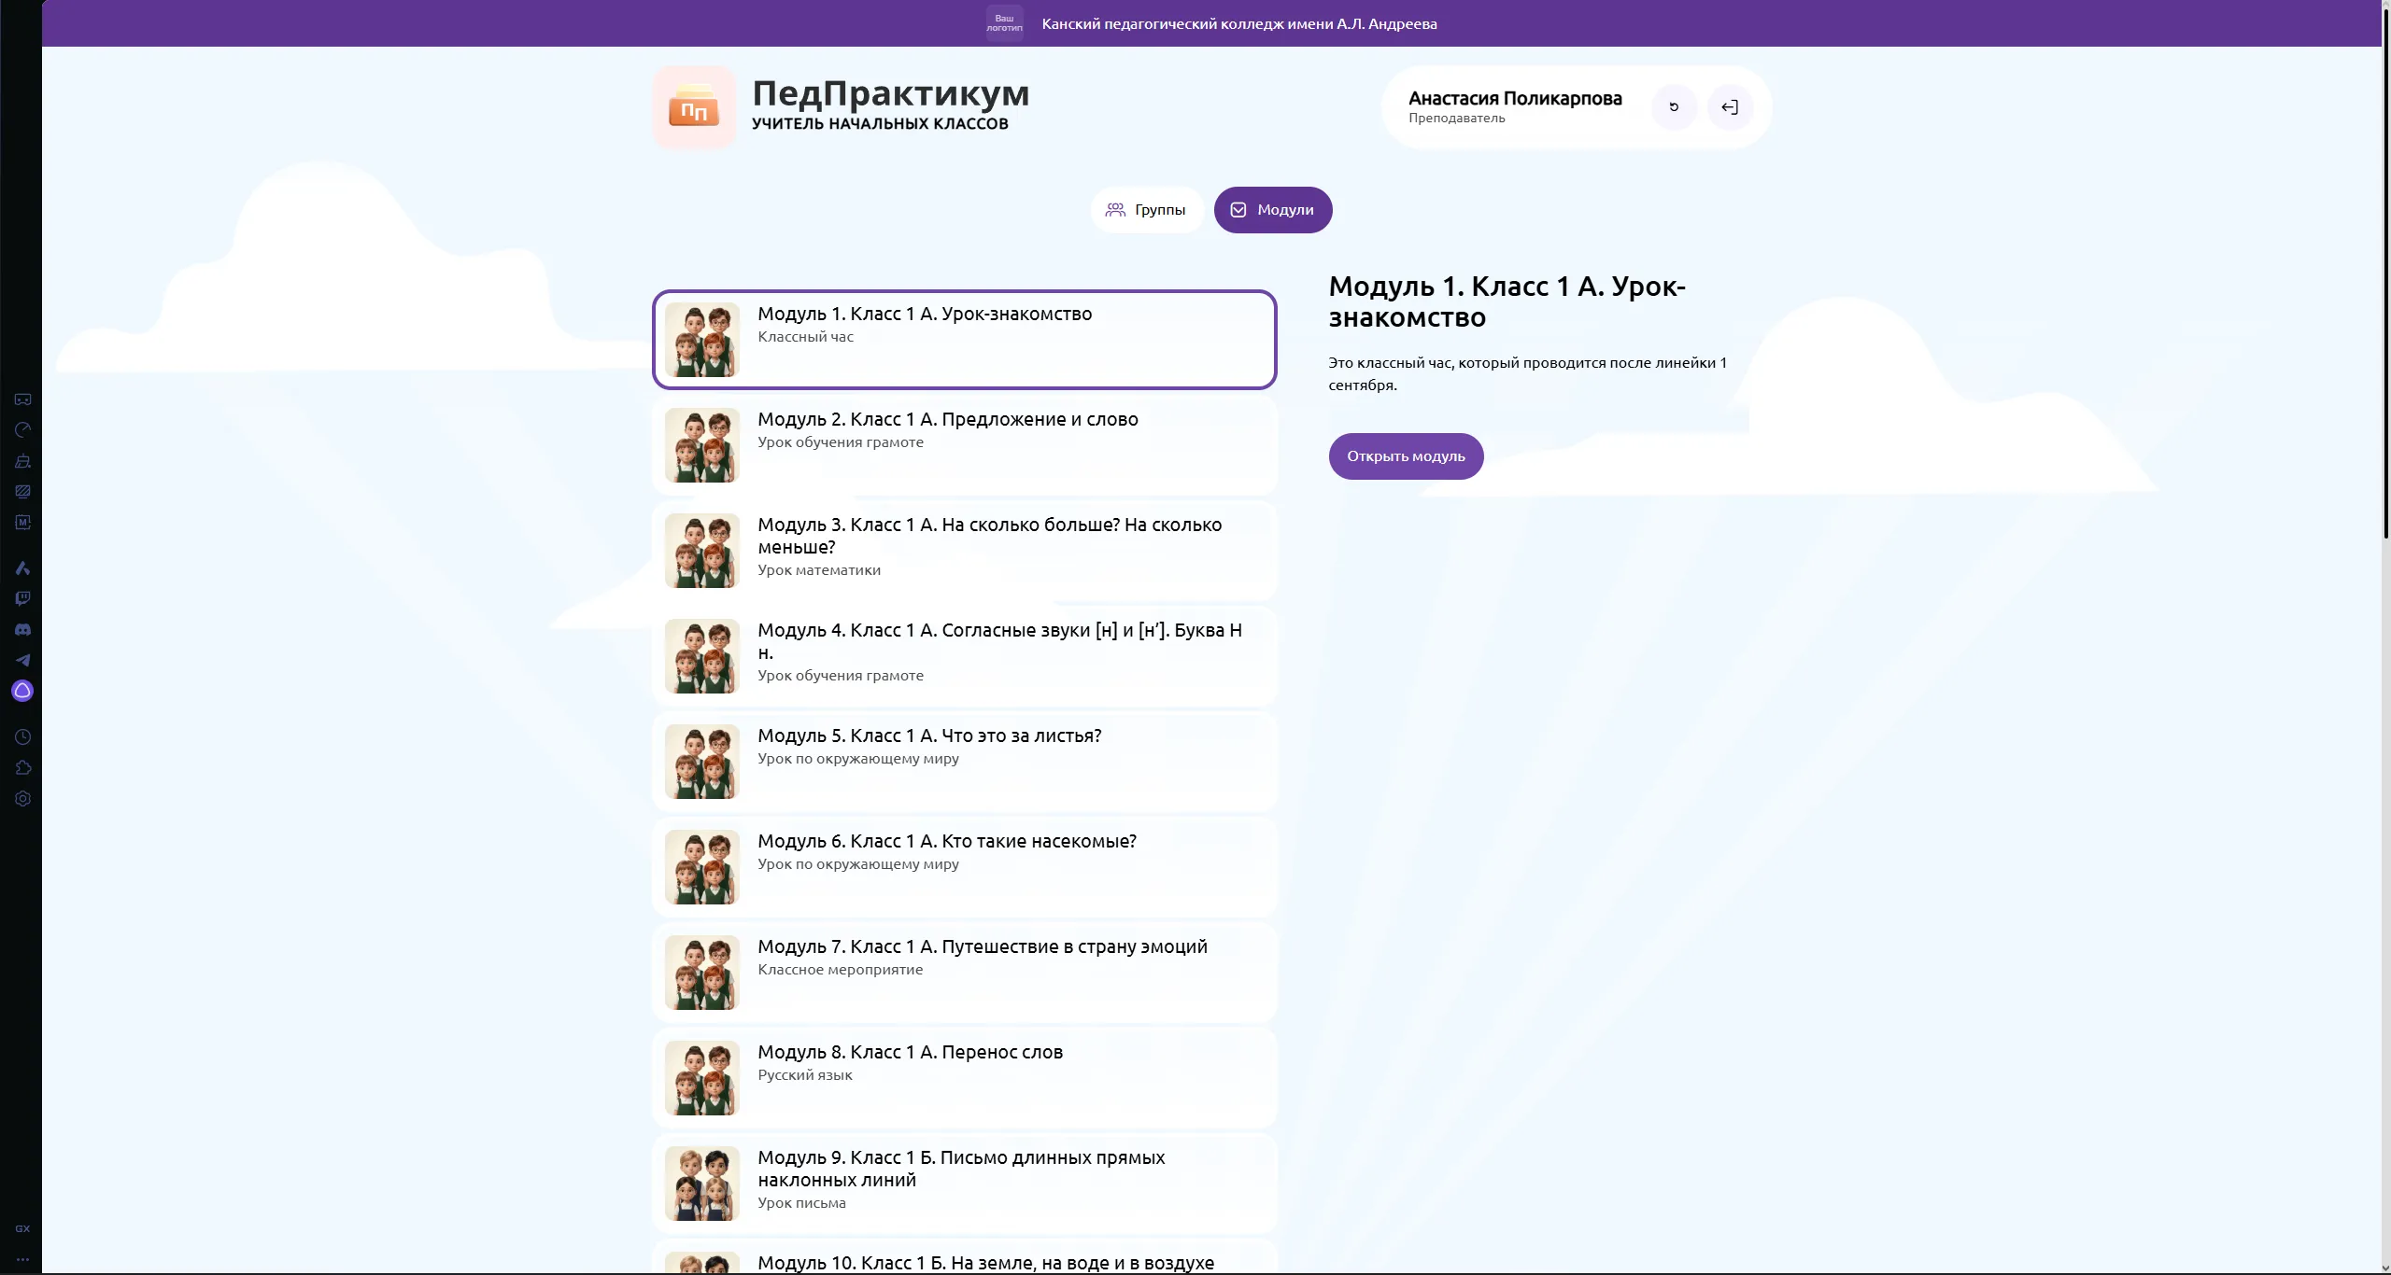Select Модуль 8 Перенос слов
Image resolution: width=2391 pixels, height=1275 pixels.
964,1078
